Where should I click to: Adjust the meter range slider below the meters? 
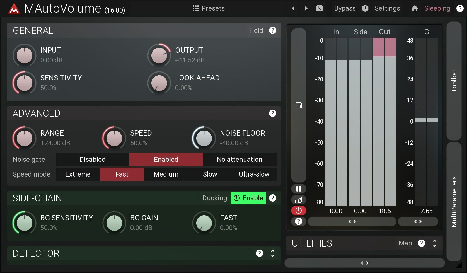(x=352, y=221)
